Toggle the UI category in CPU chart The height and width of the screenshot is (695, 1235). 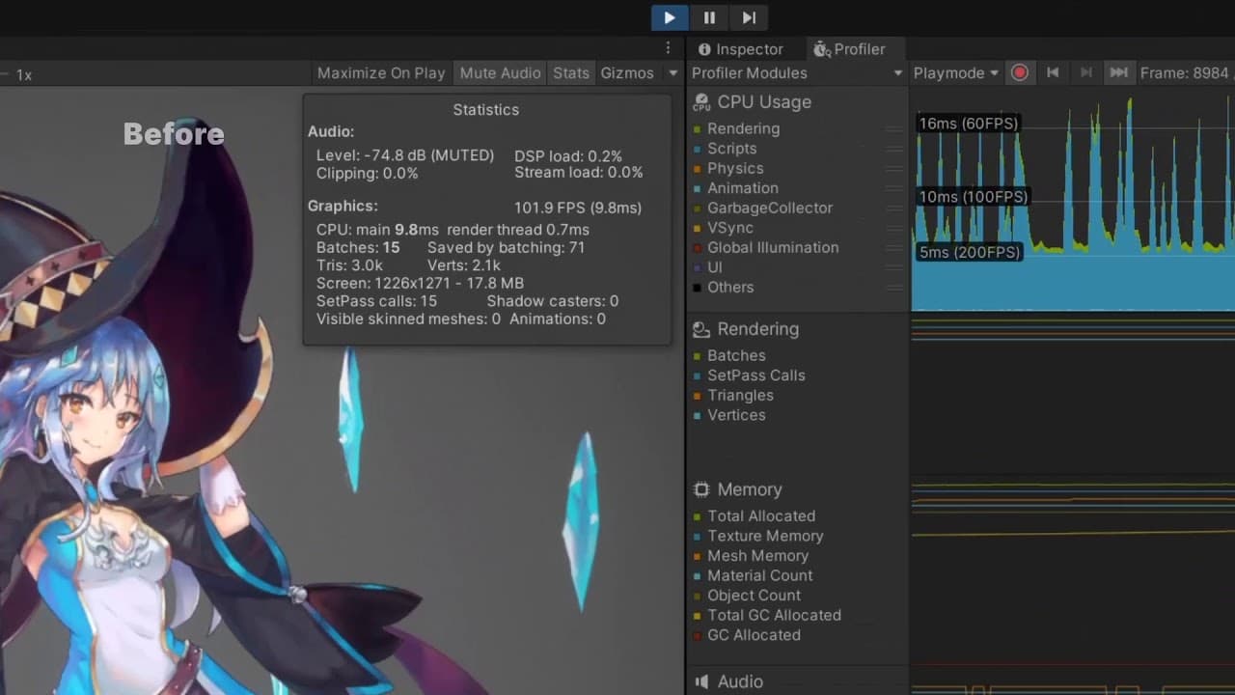[697, 268]
